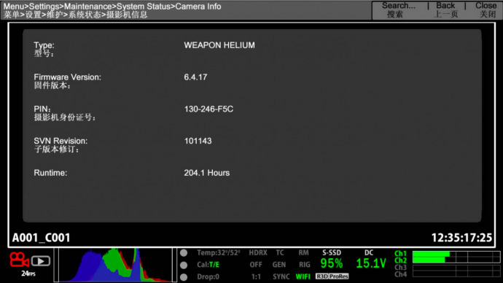Click the Ch3 Ch4 audio level bar

click(447, 271)
